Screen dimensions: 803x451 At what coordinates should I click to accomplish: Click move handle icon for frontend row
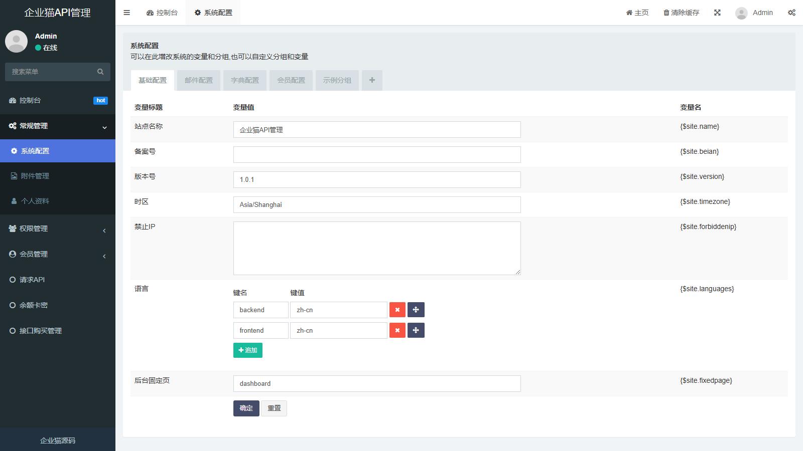click(x=416, y=330)
